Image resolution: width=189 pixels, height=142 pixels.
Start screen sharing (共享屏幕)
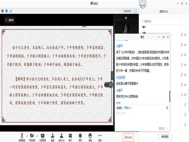click(43, 137)
